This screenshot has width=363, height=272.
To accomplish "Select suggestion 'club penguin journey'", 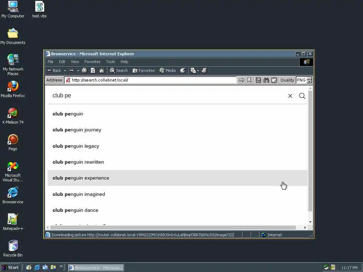I will (x=178, y=130).
